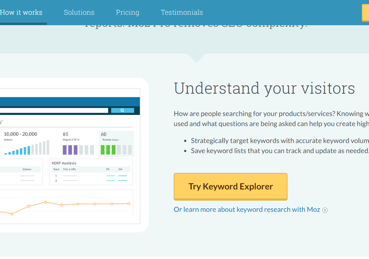This screenshot has width=369, height=259.
Task: Click the Save keyword lists bullet text
Action: (x=280, y=151)
